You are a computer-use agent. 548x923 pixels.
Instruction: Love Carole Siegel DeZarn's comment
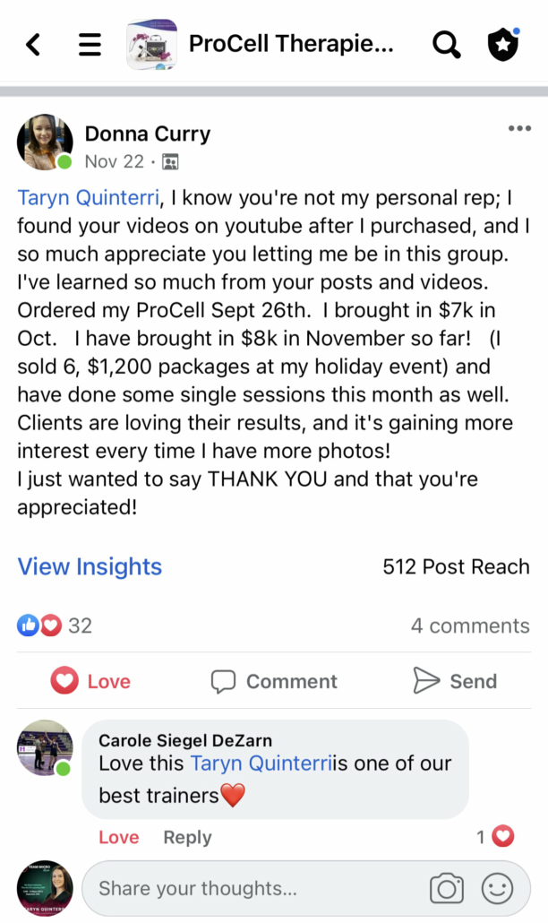118,837
